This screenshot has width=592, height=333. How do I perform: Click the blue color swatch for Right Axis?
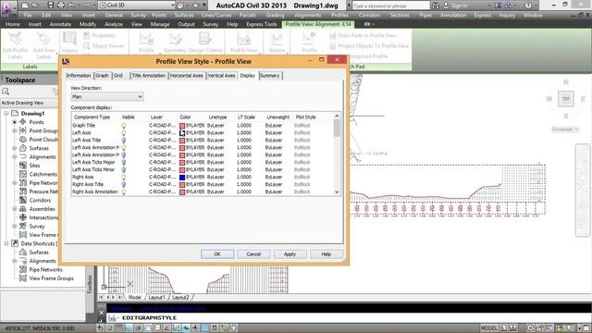[x=182, y=177]
